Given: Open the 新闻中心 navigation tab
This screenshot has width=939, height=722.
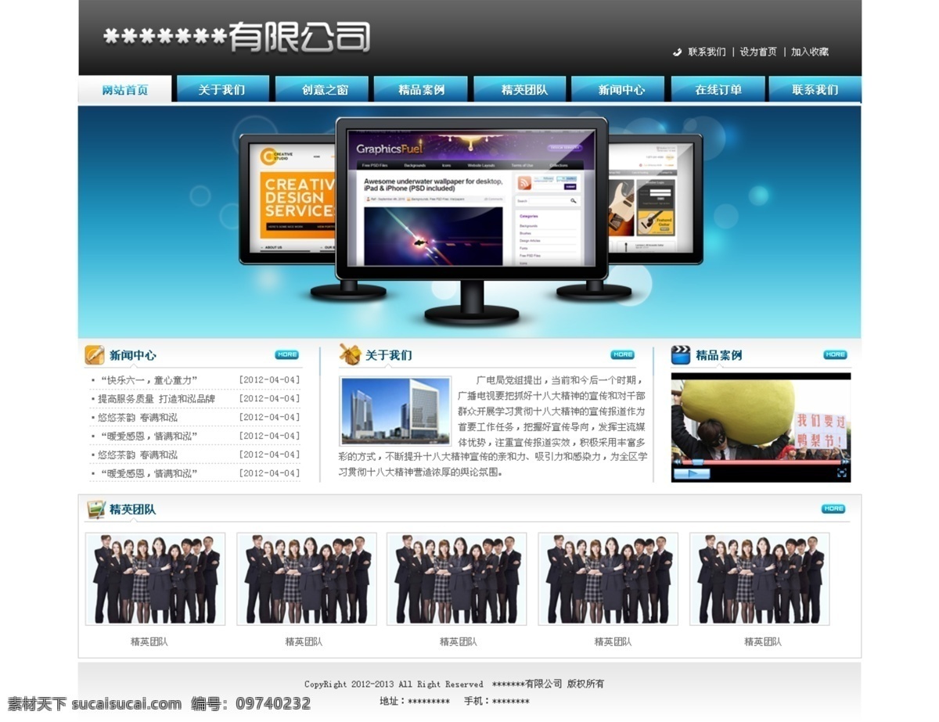Looking at the screenshot, I should pos(618,89).
